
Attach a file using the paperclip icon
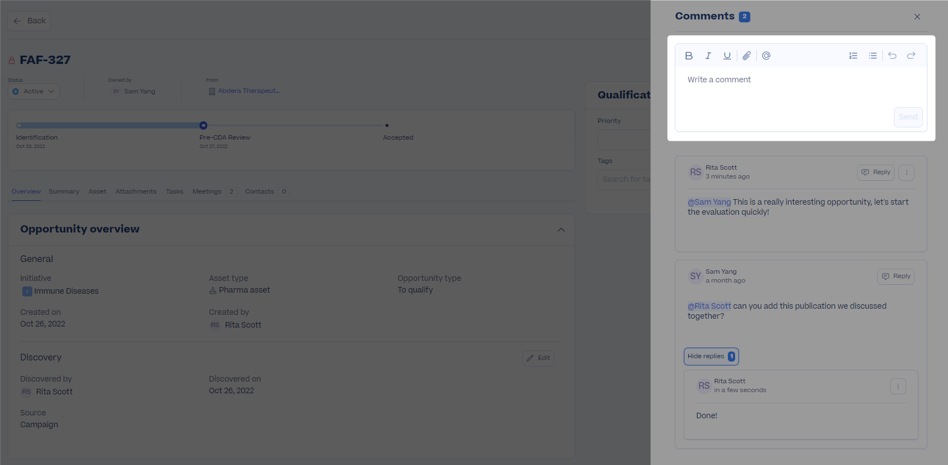pos(747,56)
